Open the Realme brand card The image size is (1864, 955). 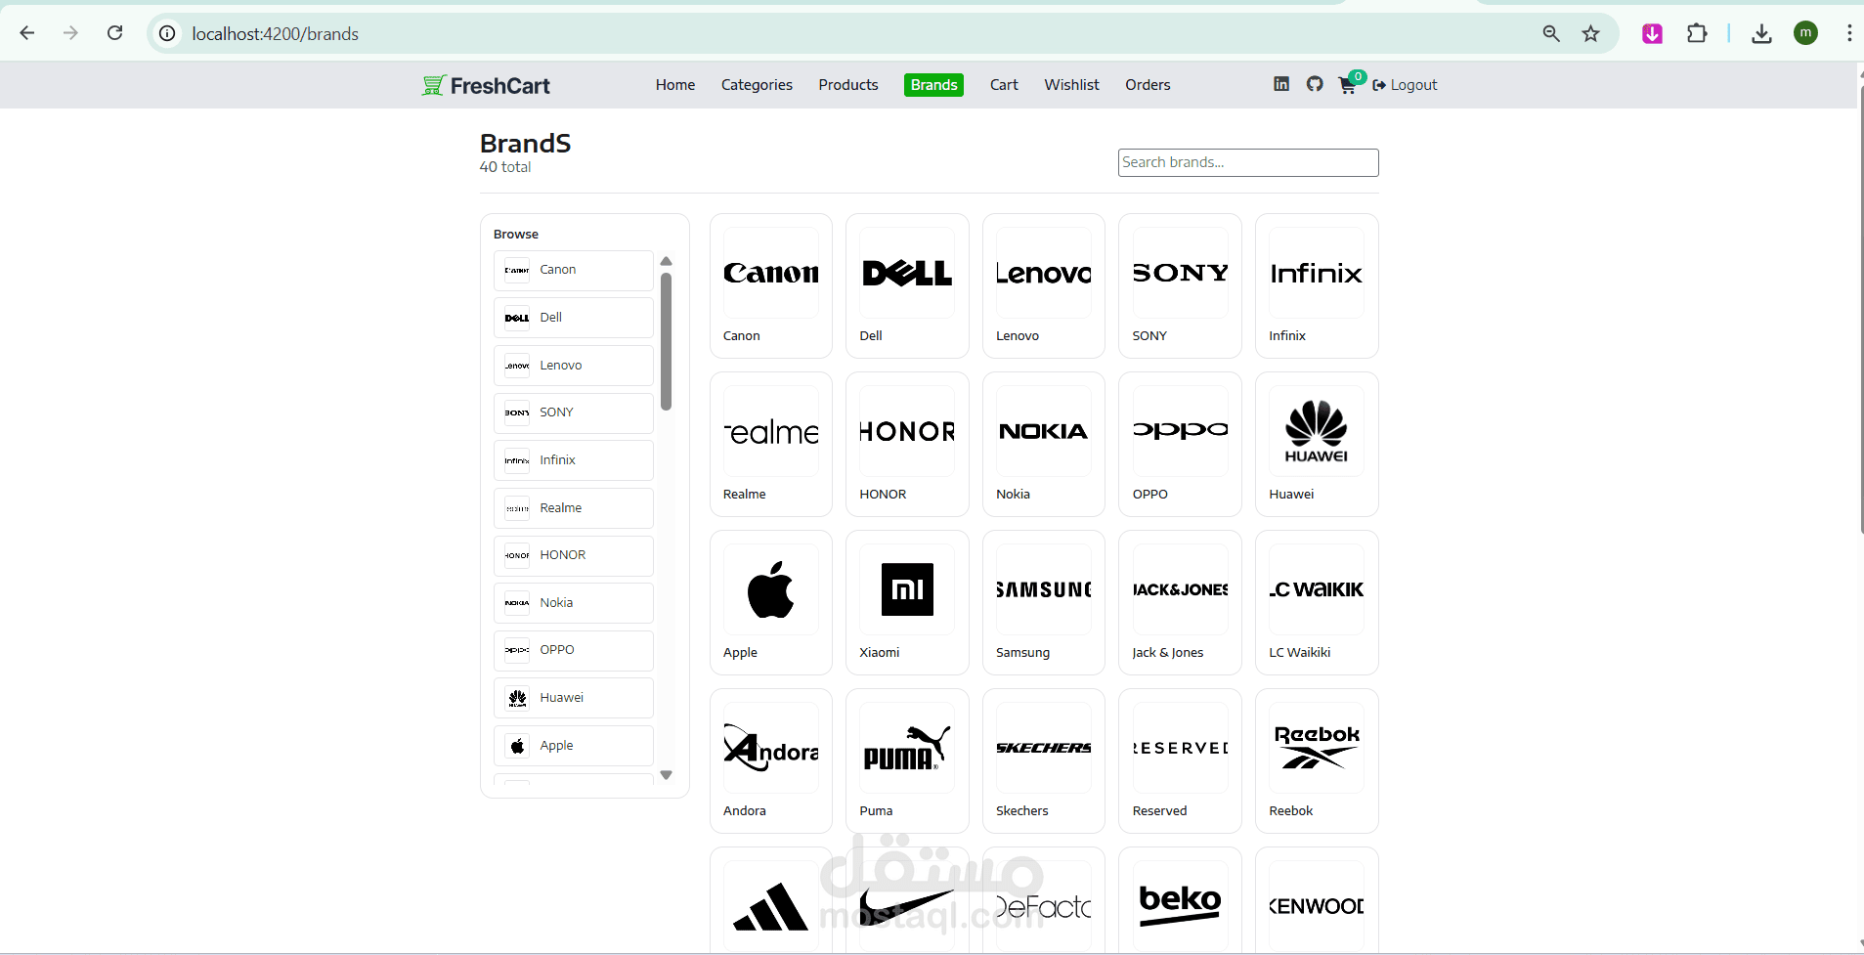tap(771, 445)
